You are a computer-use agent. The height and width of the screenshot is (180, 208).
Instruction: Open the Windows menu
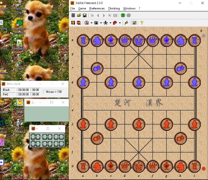tap(129, 8)
